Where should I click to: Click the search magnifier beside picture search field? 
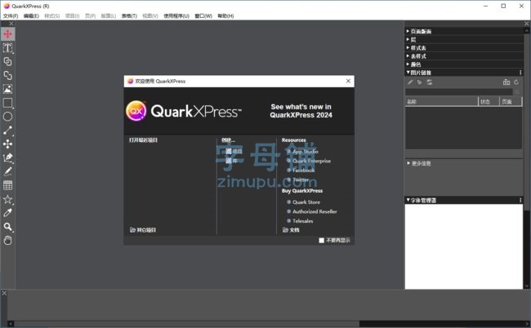tap(517, 92)
